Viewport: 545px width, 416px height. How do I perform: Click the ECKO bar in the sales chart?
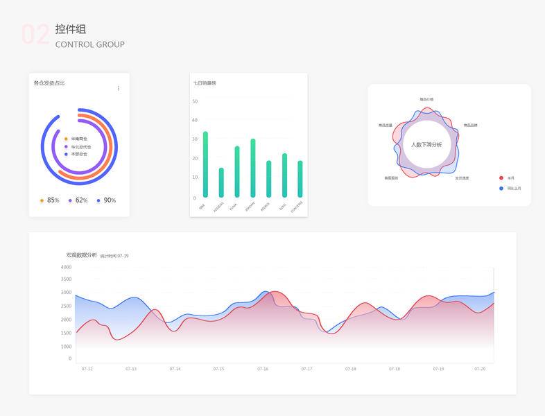[285, 175]
